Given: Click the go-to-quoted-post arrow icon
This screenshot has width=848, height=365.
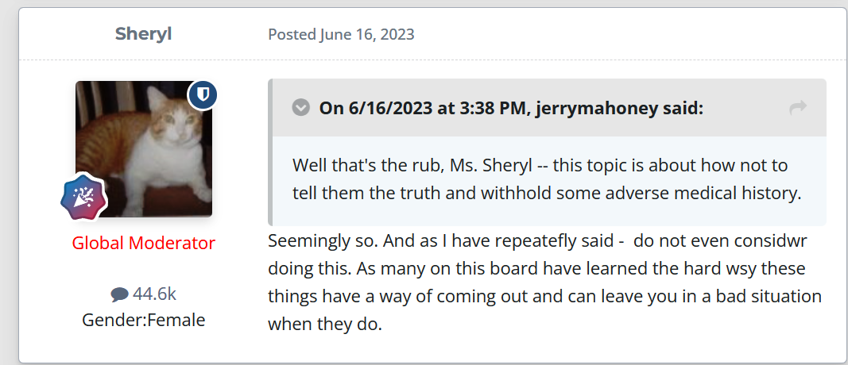Looking at the screenshot, I should coord(798,108).
